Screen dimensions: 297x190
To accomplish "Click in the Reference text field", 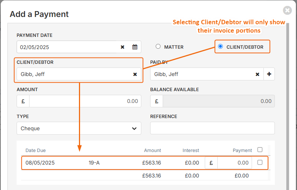I will (x=213, y=128).
